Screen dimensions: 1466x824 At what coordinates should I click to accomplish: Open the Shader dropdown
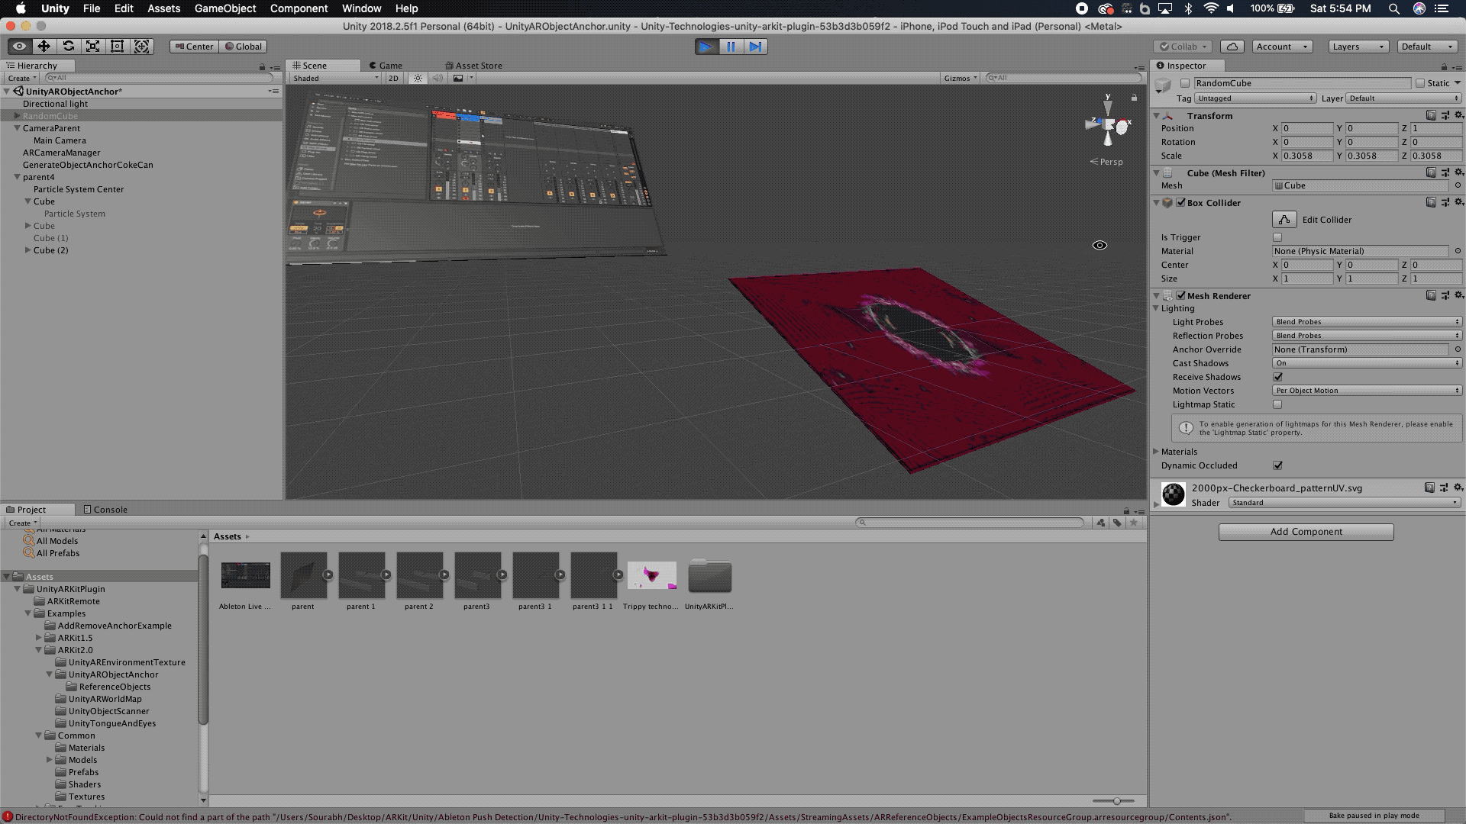pos(1345,503)
